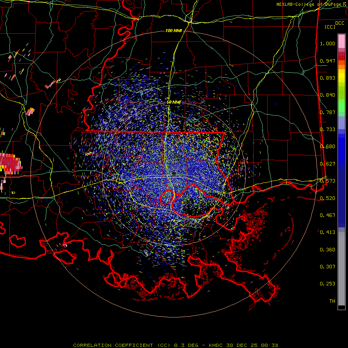The height and width of the screenshot is (348, 348).
Task: Click the [CC] units label
Action: 330,27
